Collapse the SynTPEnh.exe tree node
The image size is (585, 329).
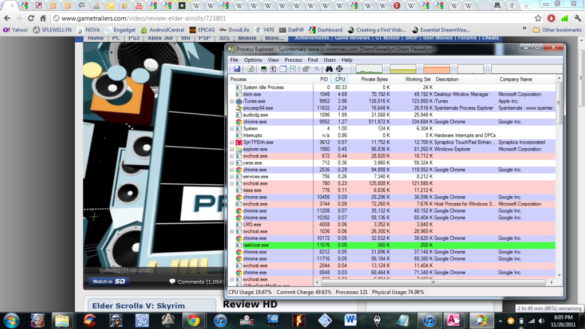coord(232,142)
